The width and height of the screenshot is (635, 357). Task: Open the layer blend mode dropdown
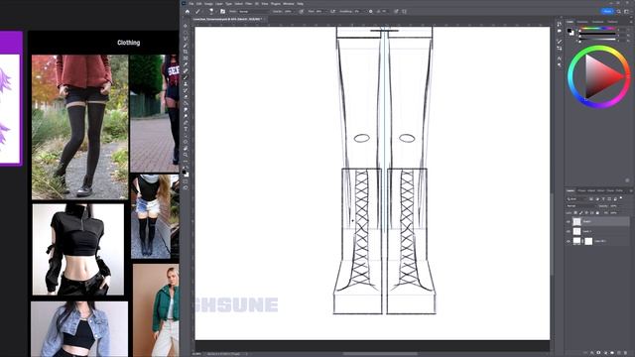581,206
